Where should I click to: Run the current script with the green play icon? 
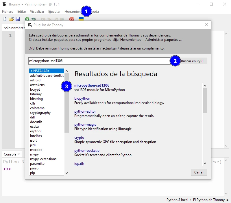click(x=27, y=19)
